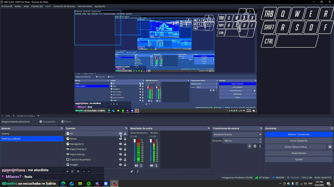The height and width of the screenshot is (187, 334).
Task: Click Iniciar Cámara Virtual button
Action: (296, 147)
